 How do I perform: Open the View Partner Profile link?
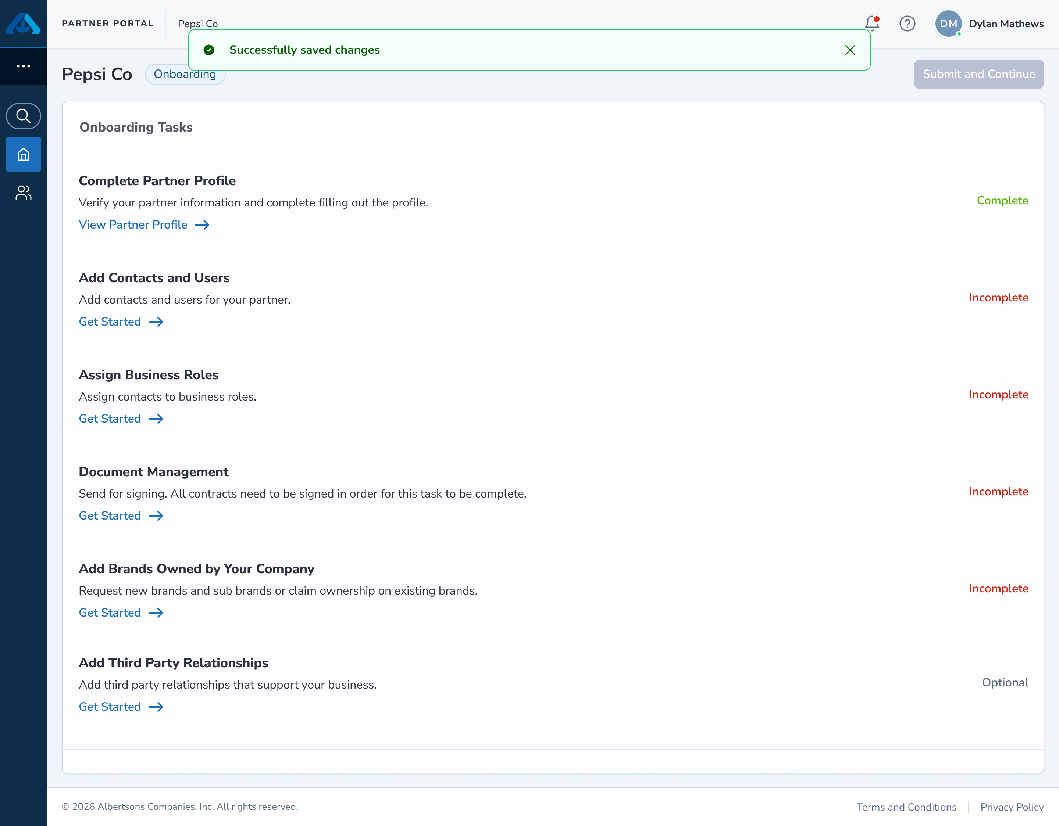click(133, 225)
